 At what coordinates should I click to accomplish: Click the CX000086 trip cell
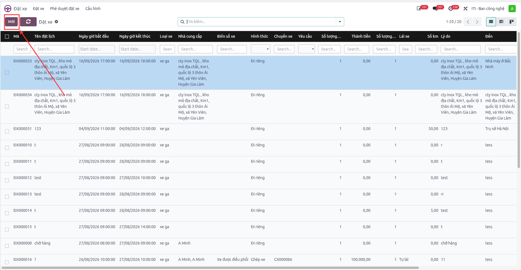(283, 259)
